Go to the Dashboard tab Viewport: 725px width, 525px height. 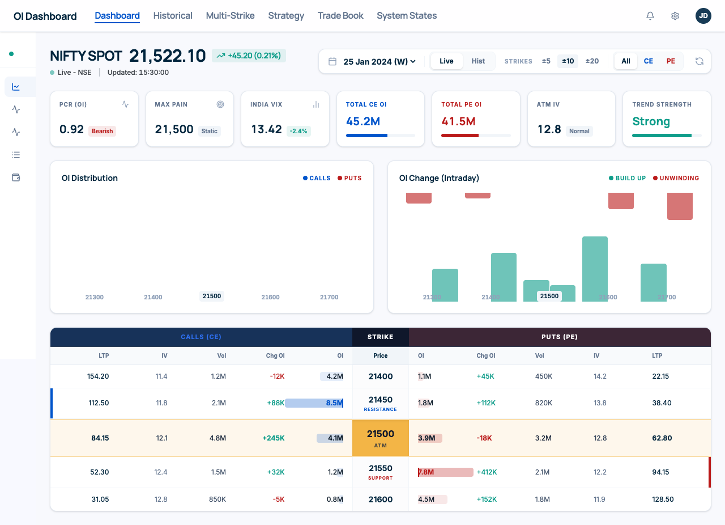tap(117, 16)
